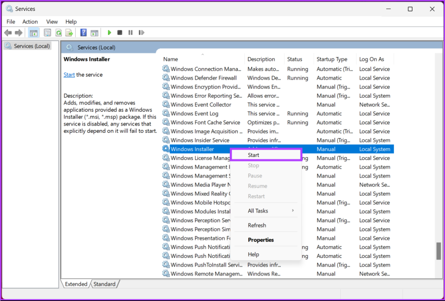Open the File menu
Image resolution: width=445 pixels, height=301 pixels.
coord(10,21)
